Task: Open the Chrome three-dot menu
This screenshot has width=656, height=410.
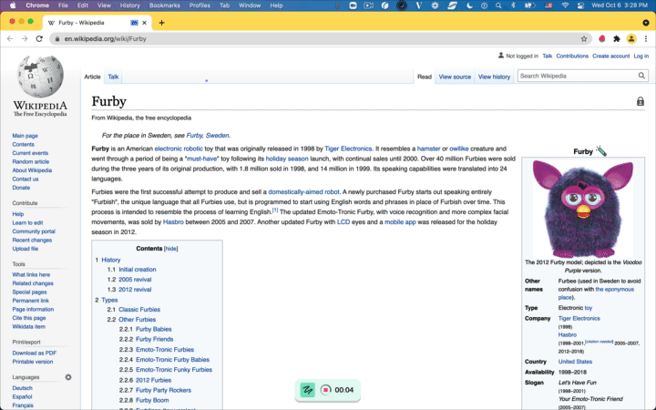Action: (645, 38)
